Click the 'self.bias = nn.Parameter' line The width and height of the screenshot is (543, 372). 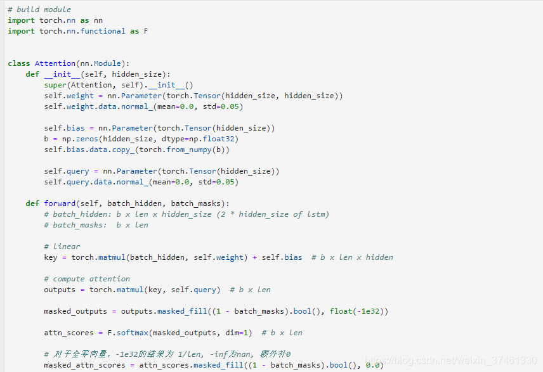(159, 128)
